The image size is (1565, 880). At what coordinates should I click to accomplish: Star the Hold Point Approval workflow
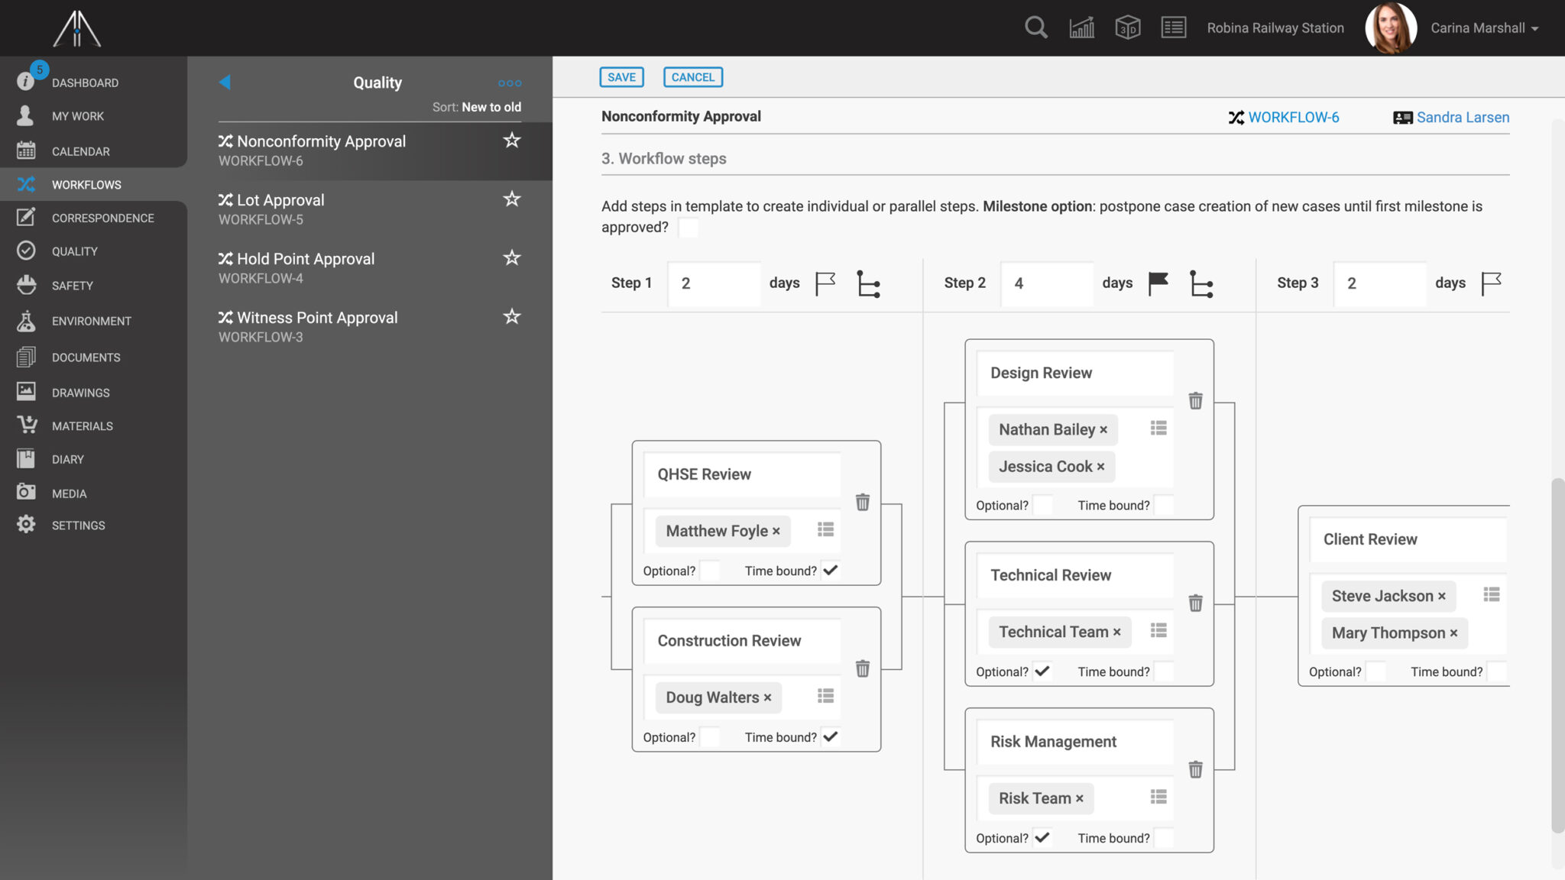(512, 257)
